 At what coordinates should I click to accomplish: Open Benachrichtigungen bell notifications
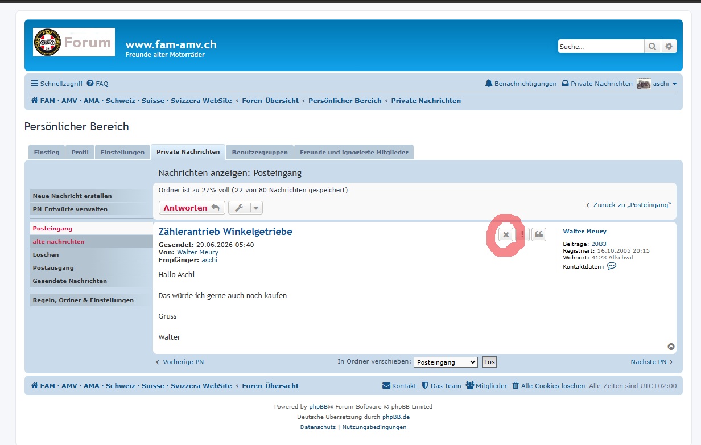pos(521,84)
